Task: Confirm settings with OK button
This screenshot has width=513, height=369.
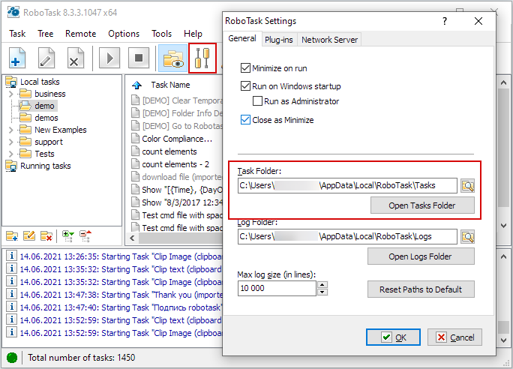Action: 393,337
